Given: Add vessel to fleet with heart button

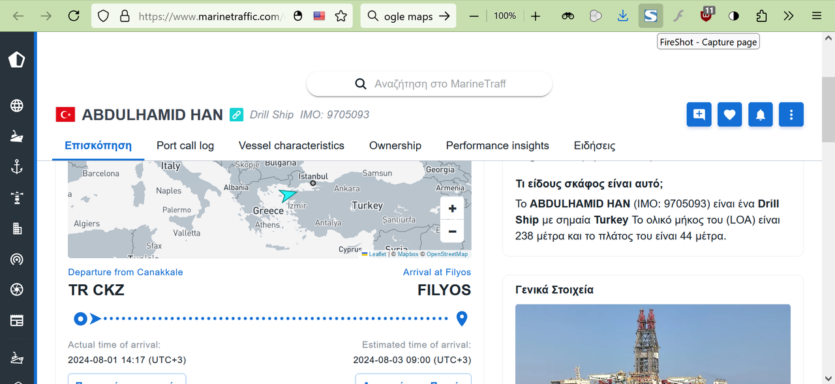Looking at the screenshot, I should pyautogui.click(x=729, y=115).
